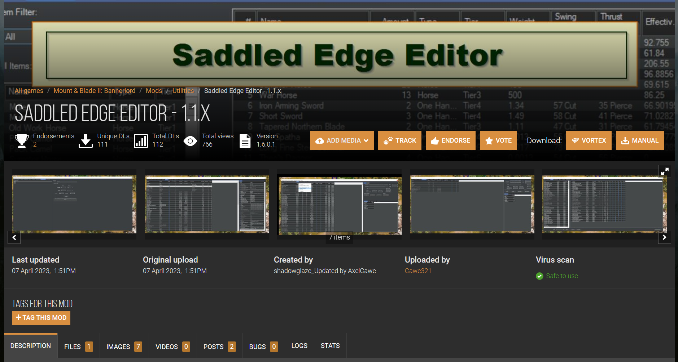Switch to the Description tab
Viewport: 678px width, 362px height.
31,346
